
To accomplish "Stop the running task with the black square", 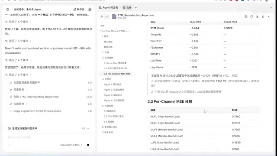I will coord(88,145).
